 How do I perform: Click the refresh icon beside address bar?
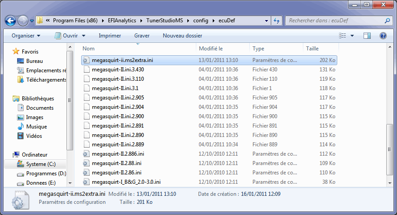click(277, 21)
